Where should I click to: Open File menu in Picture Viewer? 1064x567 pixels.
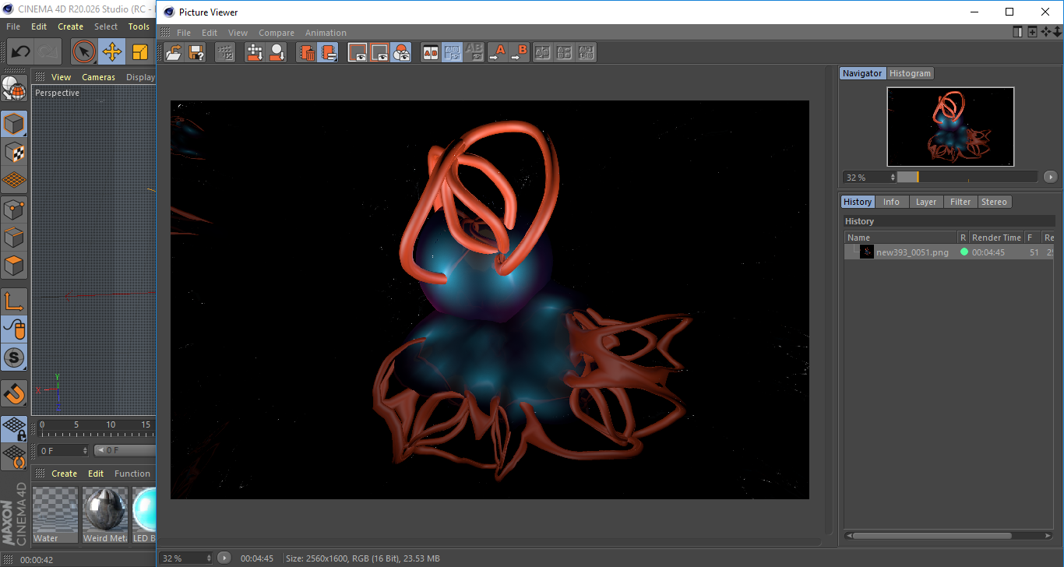pyautogui.click(x=184, y=33)
